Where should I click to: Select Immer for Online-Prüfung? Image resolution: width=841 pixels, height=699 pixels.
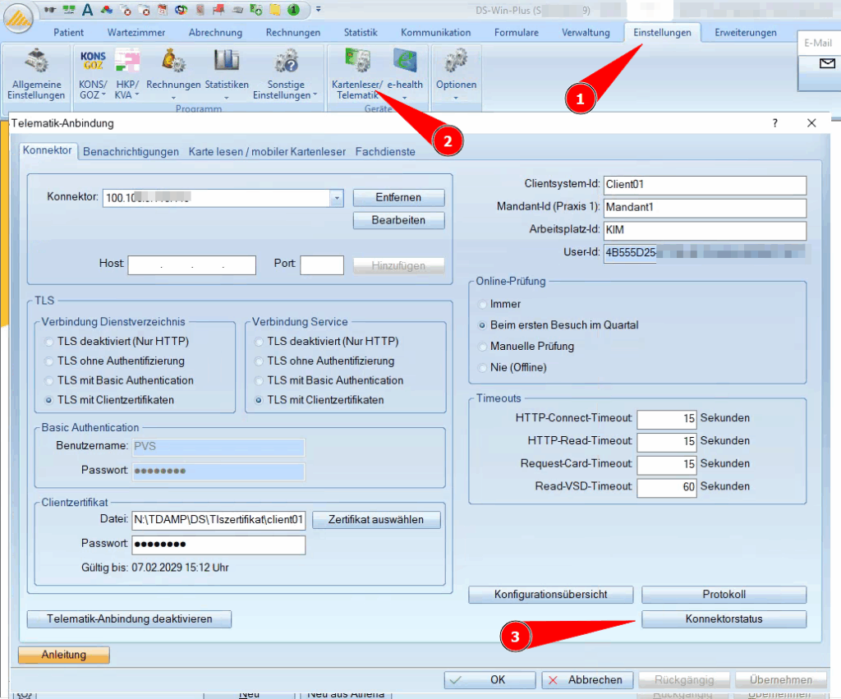point(483,304)
